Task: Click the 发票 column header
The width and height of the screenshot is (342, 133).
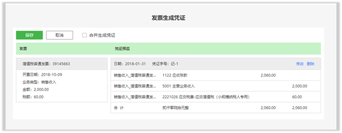Action: click(23, 49)
